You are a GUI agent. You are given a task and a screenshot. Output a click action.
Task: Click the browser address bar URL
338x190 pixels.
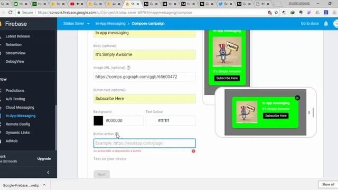115,13
